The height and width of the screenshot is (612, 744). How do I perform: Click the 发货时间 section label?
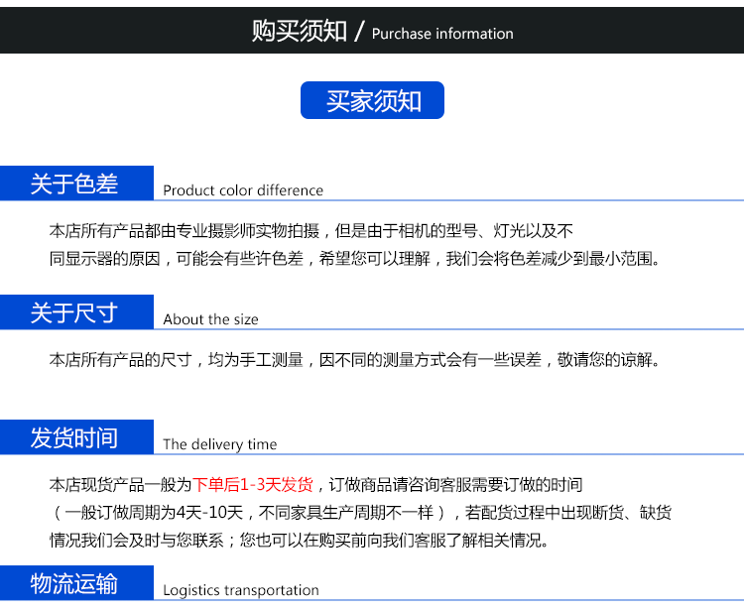point(76,437)
